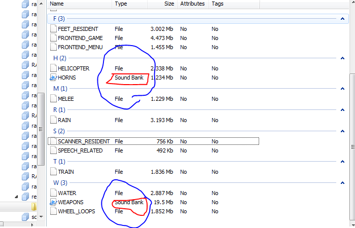Select the WATER file name
This screenshot has width=355, height=228.
67,193
